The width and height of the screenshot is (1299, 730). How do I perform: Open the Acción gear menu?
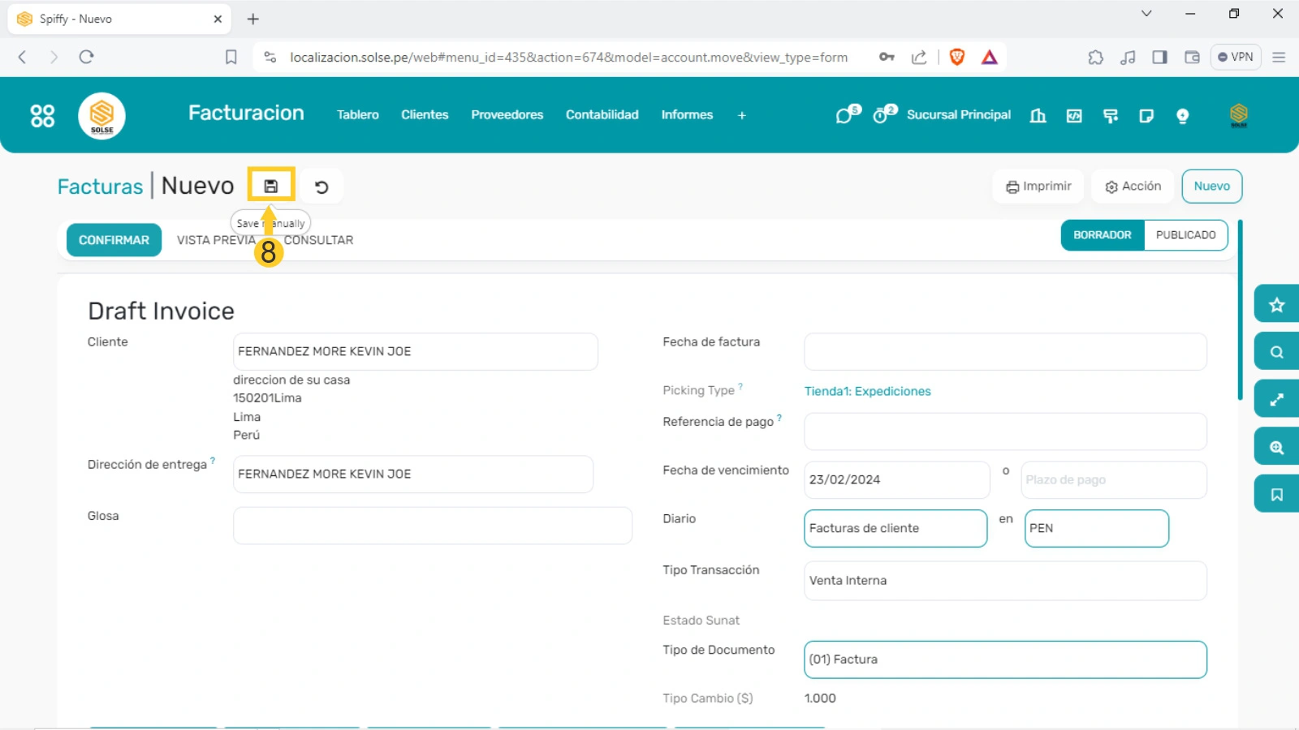point(1133,187)
